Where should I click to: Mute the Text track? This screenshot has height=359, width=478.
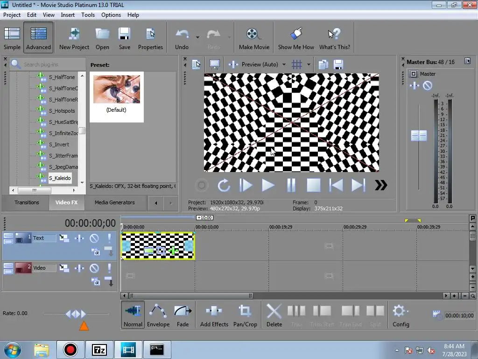click(x=94, y=238)
